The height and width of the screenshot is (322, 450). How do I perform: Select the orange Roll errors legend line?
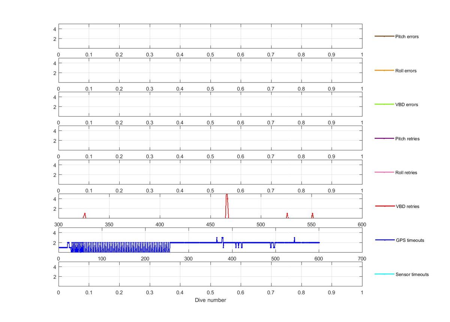(x=384, y=70)
